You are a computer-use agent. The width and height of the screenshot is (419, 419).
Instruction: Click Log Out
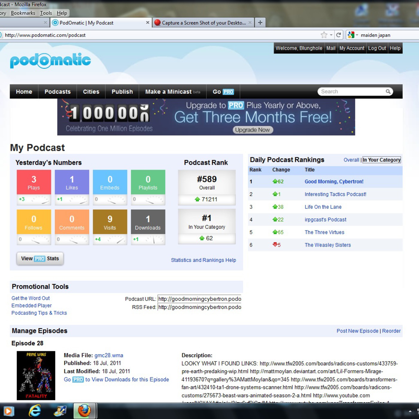[377, 48]
